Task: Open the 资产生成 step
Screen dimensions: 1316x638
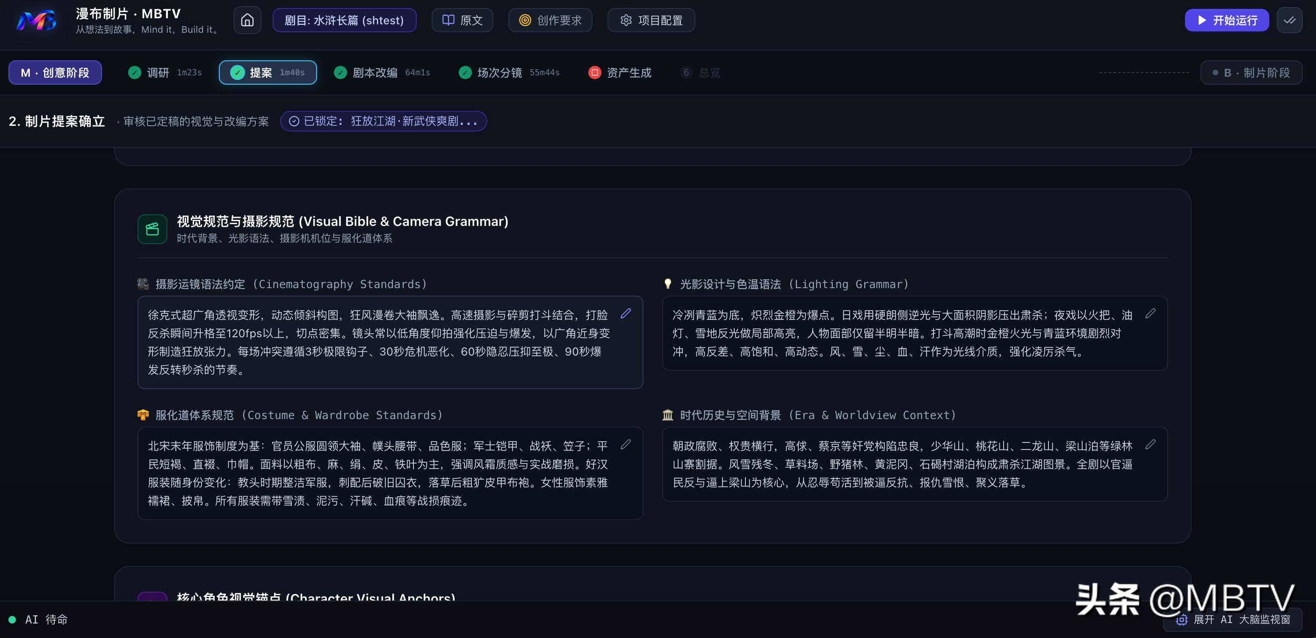Action: click(620, 72)
